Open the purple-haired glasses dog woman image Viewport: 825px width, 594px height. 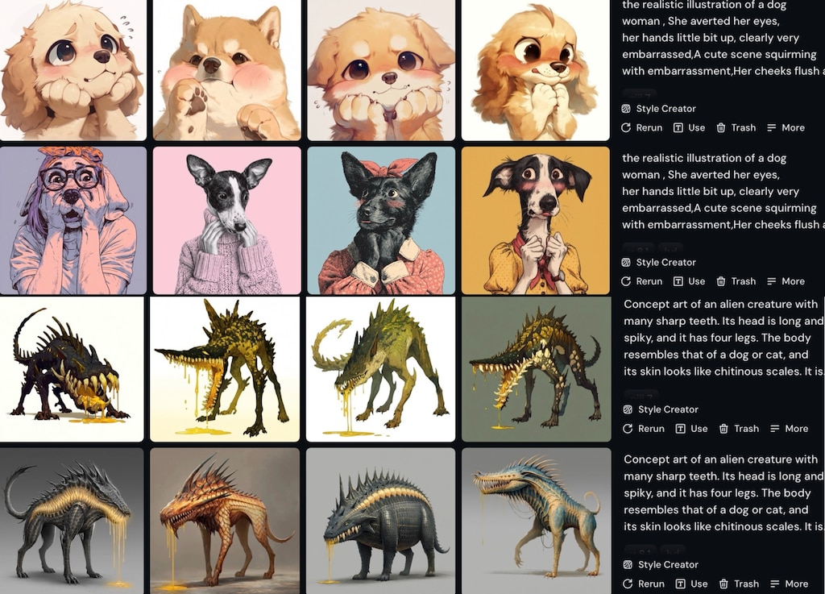pyautogui.click(x=73, y=221)
